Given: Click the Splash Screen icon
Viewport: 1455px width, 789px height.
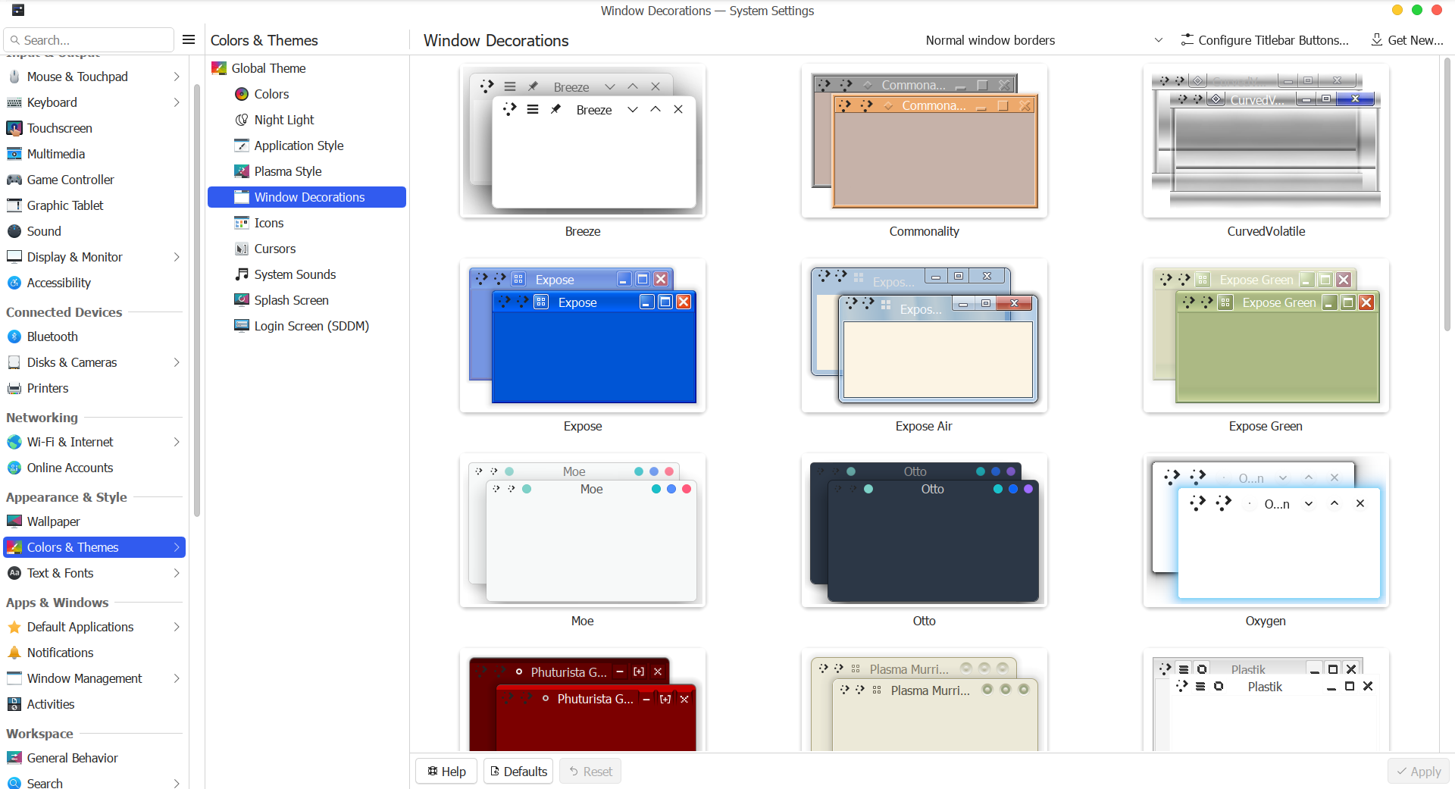Looking at the screenshot, I should [242, 300].
